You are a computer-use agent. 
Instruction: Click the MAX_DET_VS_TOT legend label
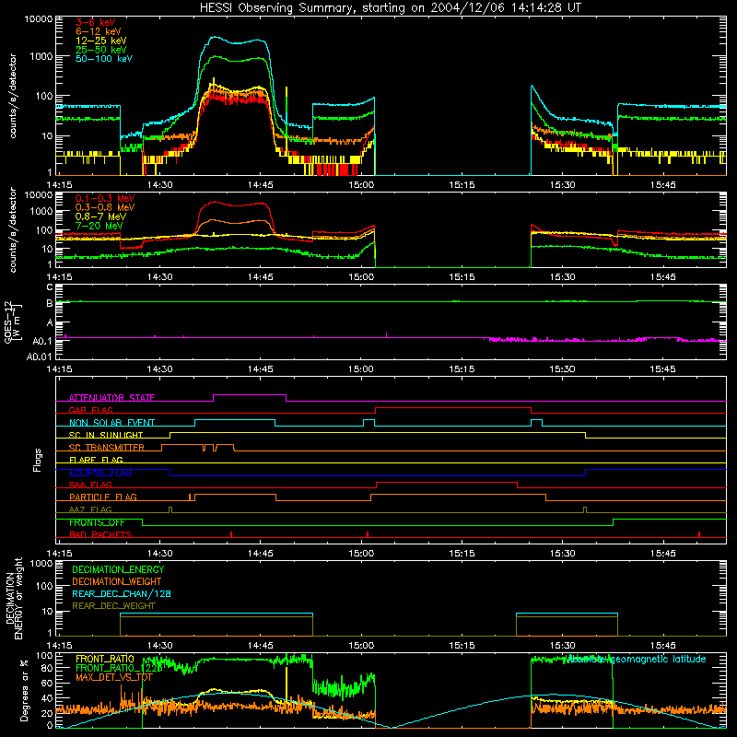(114, 677)
